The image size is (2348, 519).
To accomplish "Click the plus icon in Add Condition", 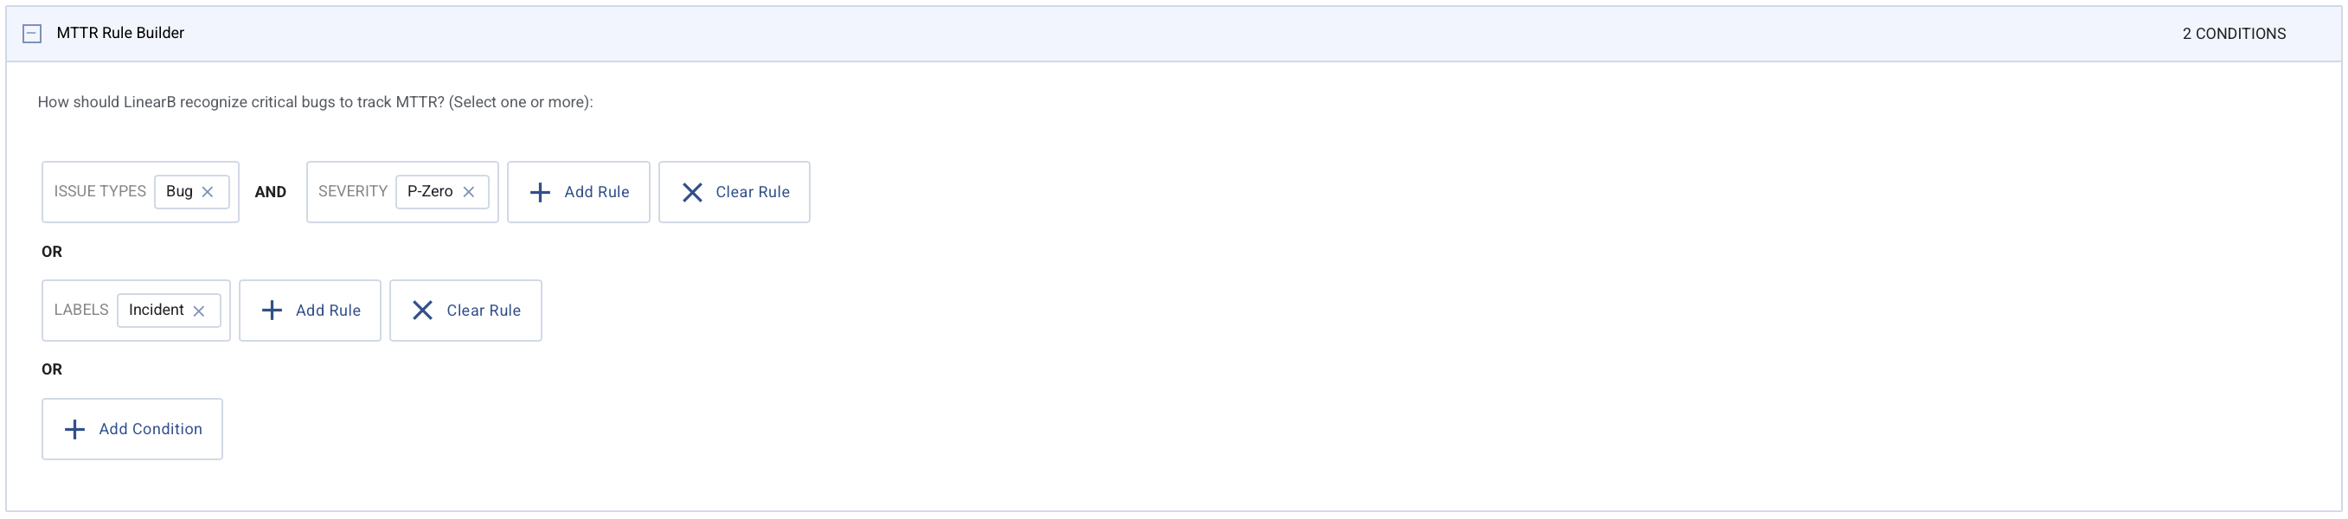I will tap(74, 430).
